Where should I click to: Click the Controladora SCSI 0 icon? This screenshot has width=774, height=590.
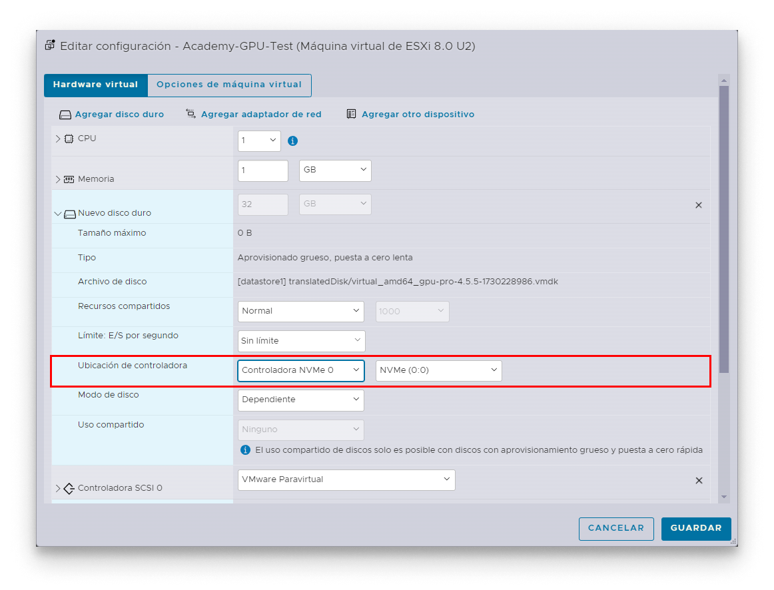69,487
